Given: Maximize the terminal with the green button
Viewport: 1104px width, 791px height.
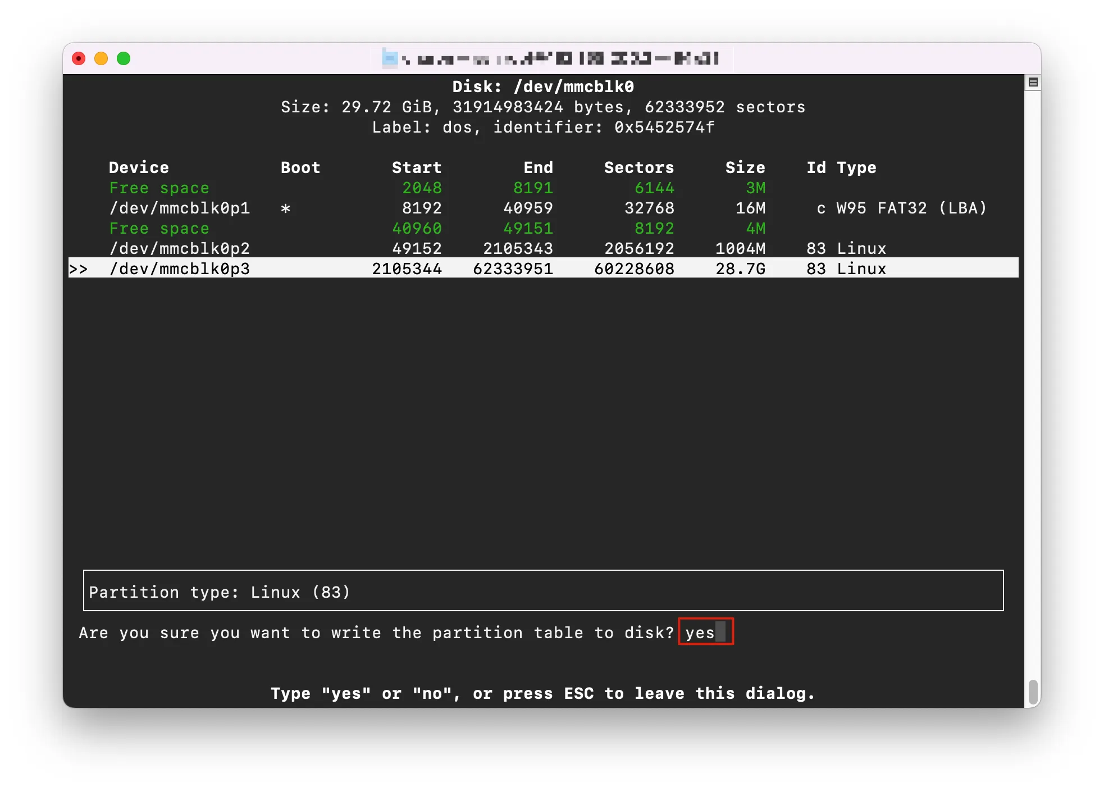Looking at the screenshot, I should 124,58.
